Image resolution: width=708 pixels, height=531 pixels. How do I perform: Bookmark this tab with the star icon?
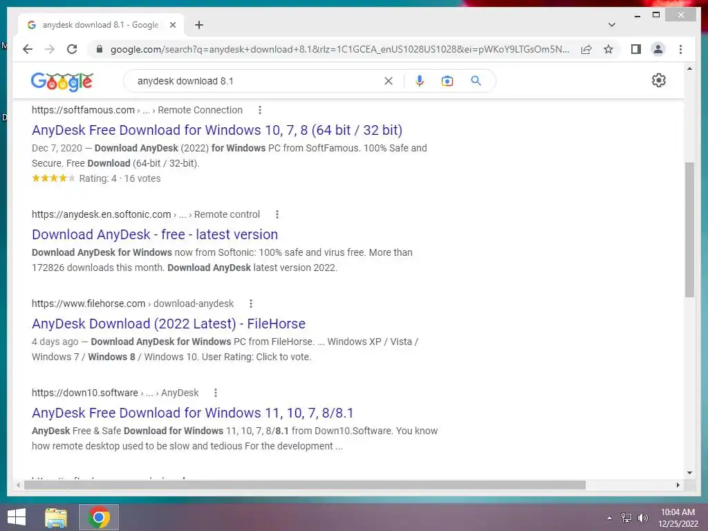(608, 49)
